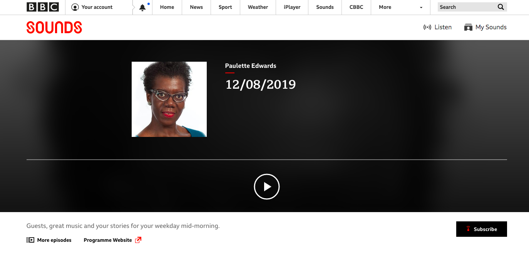
Task: Click the red Sounds logo
Action: [x=54, y=27]
